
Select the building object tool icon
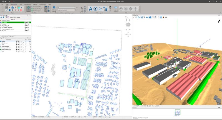tap(12, 7)
